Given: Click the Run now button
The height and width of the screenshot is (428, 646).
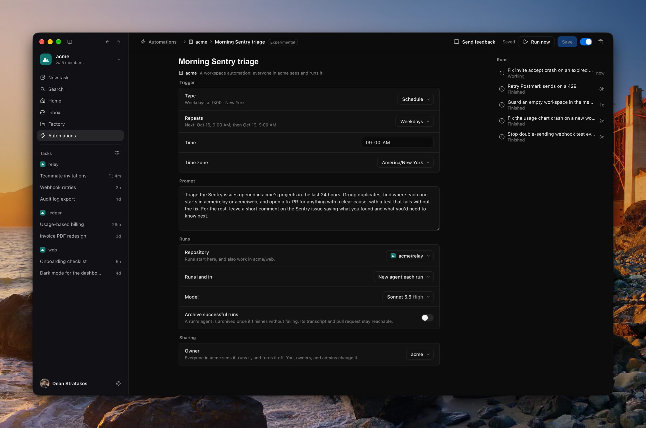Looking at the screenshot, I should [536, 42].
